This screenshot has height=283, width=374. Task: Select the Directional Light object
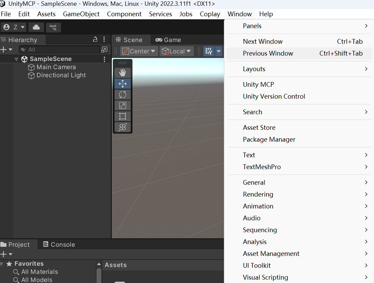coord(61,75)
